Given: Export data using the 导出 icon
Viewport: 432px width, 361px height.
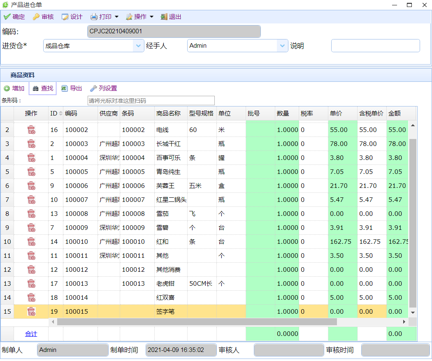Looking at the screenshot, I should [65, 88].
